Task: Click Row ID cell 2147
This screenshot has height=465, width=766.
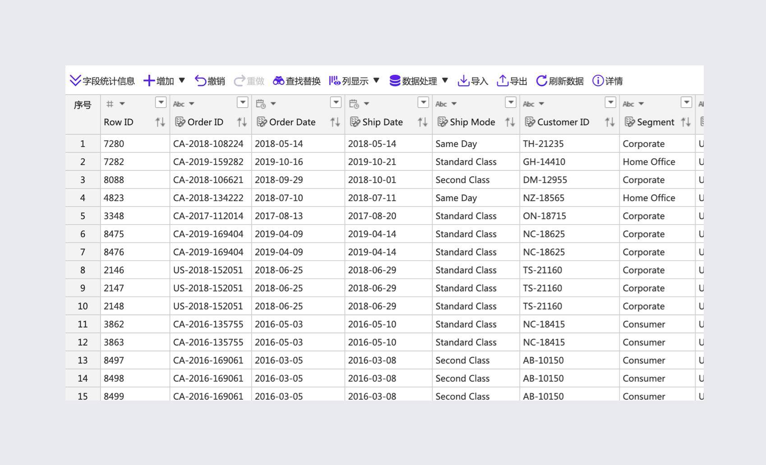Action: pos(135,288)
